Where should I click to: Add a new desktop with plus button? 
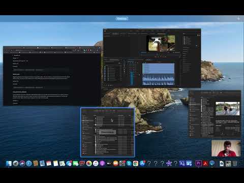click(x=238, y=19)
